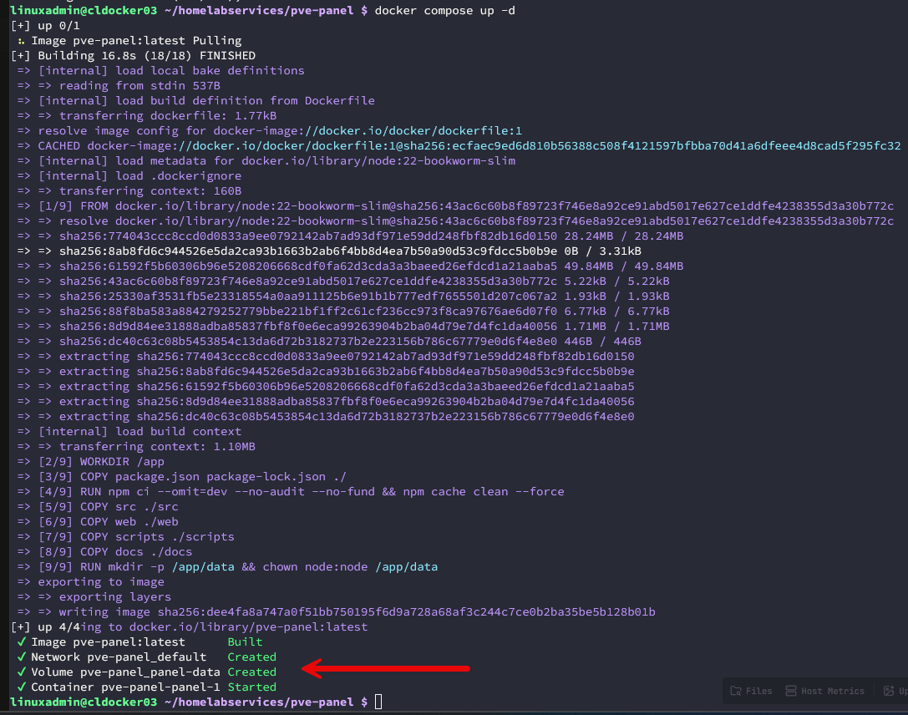
Task: Click 'Network pve-panel_default Created' status row
Action: coord(146,657)
